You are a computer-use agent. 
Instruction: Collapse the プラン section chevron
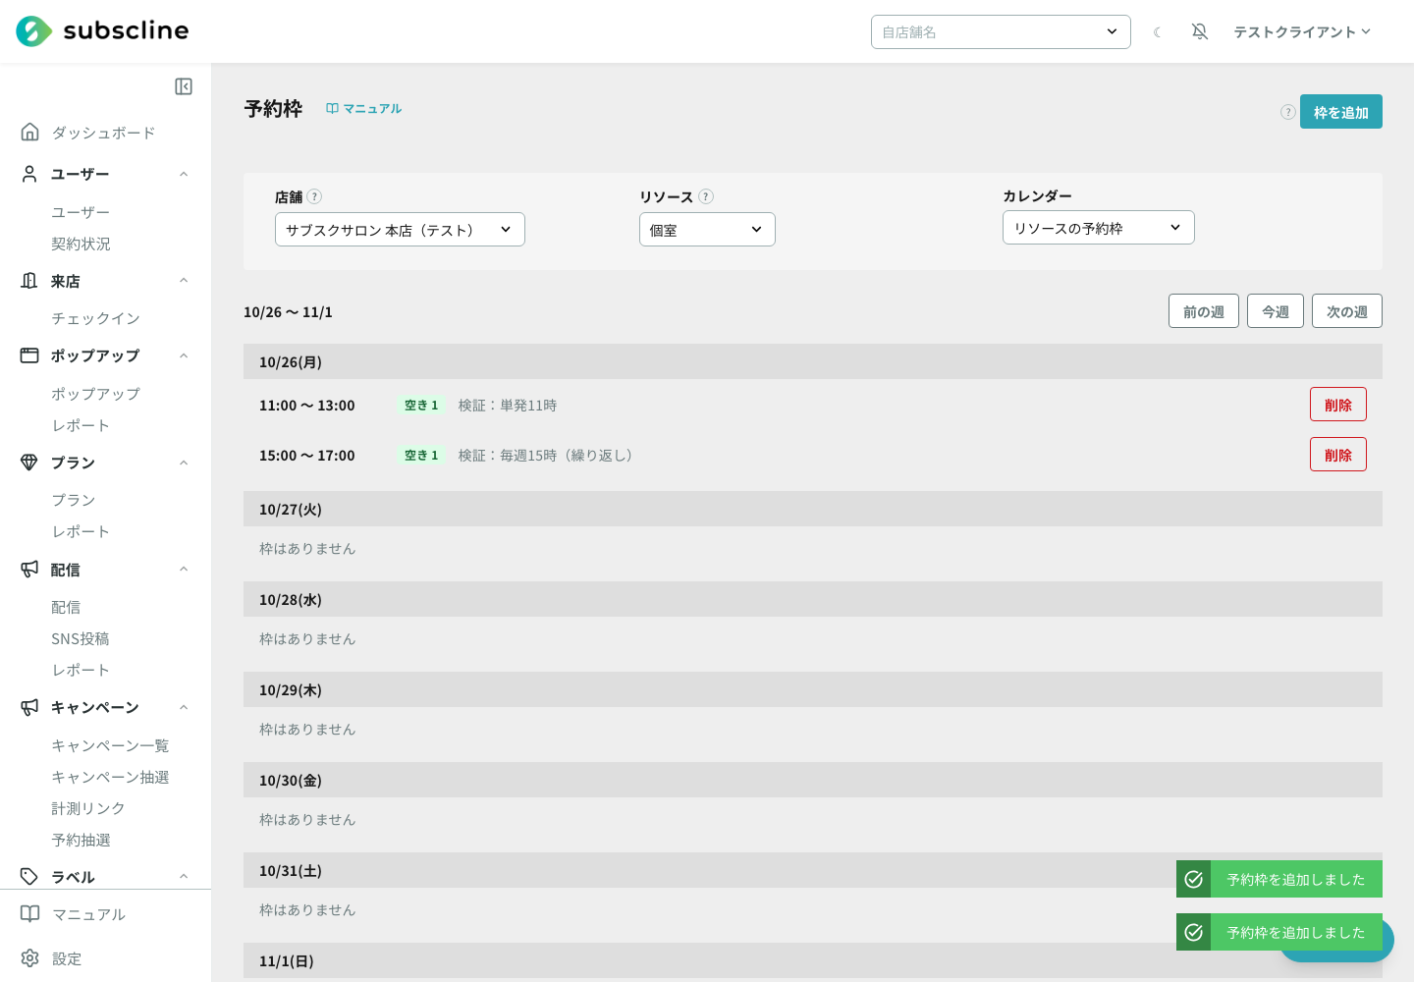(x=184, y=463)
